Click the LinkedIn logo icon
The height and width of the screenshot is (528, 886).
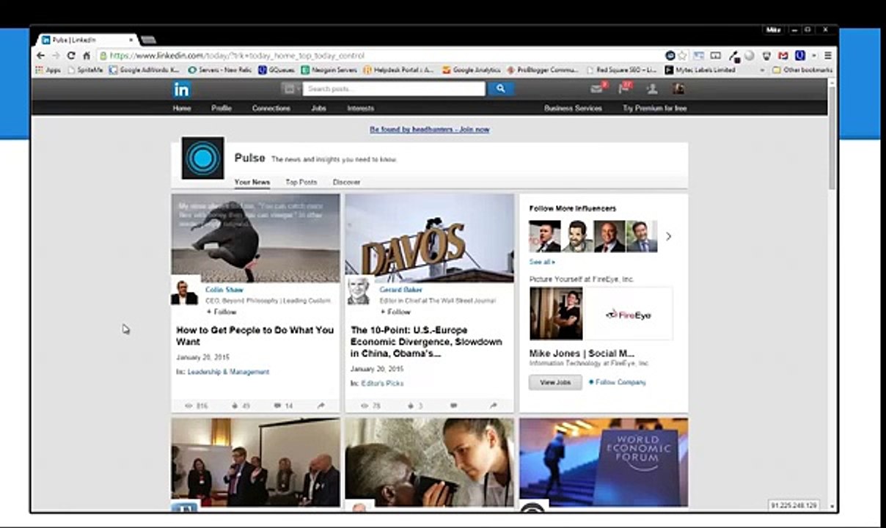181,89
